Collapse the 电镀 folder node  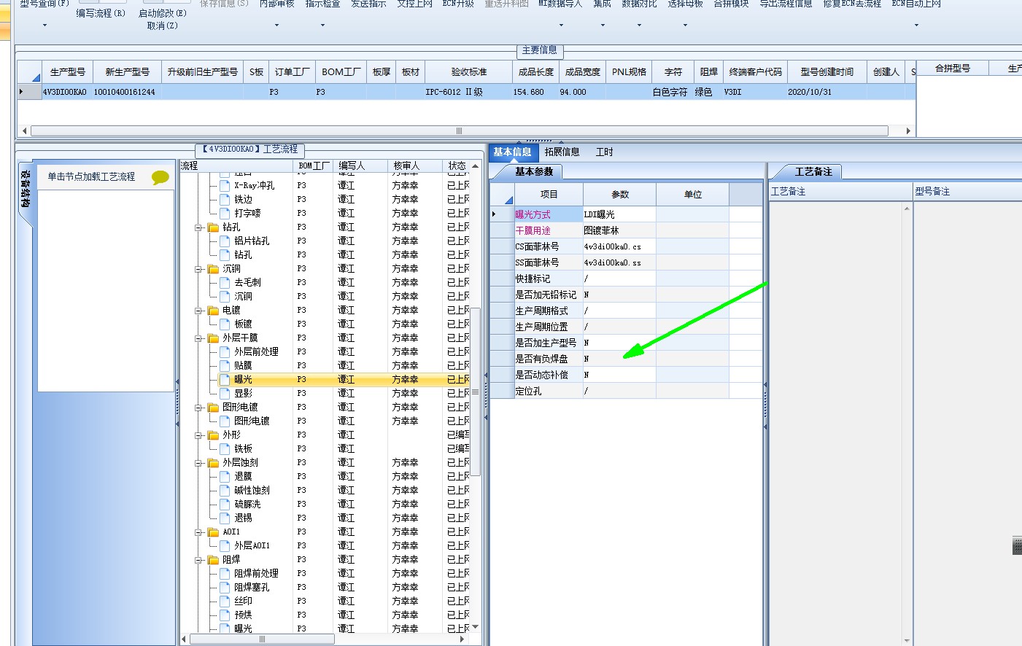(x=198, y=311)
